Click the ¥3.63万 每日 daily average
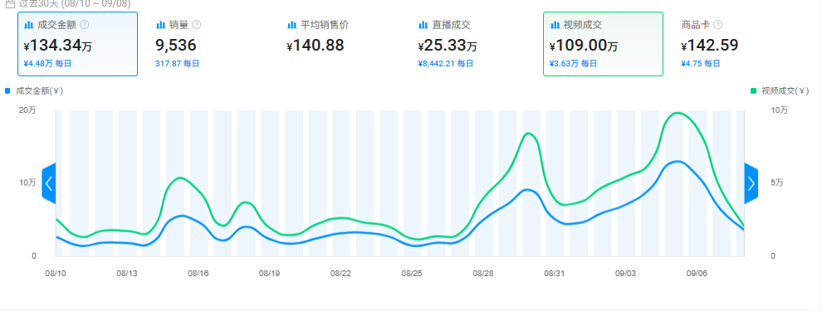This screenshot has height=311, width=822. pyautogui.click(x=574, y=63)
